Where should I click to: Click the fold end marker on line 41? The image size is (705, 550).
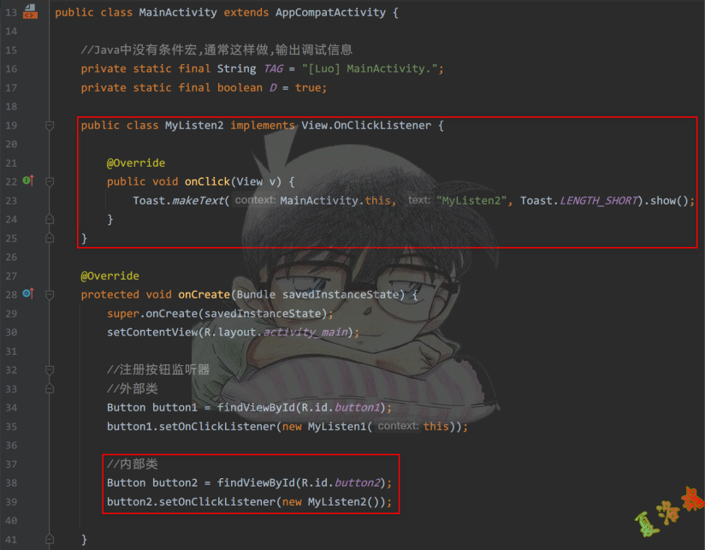[50, 539]
